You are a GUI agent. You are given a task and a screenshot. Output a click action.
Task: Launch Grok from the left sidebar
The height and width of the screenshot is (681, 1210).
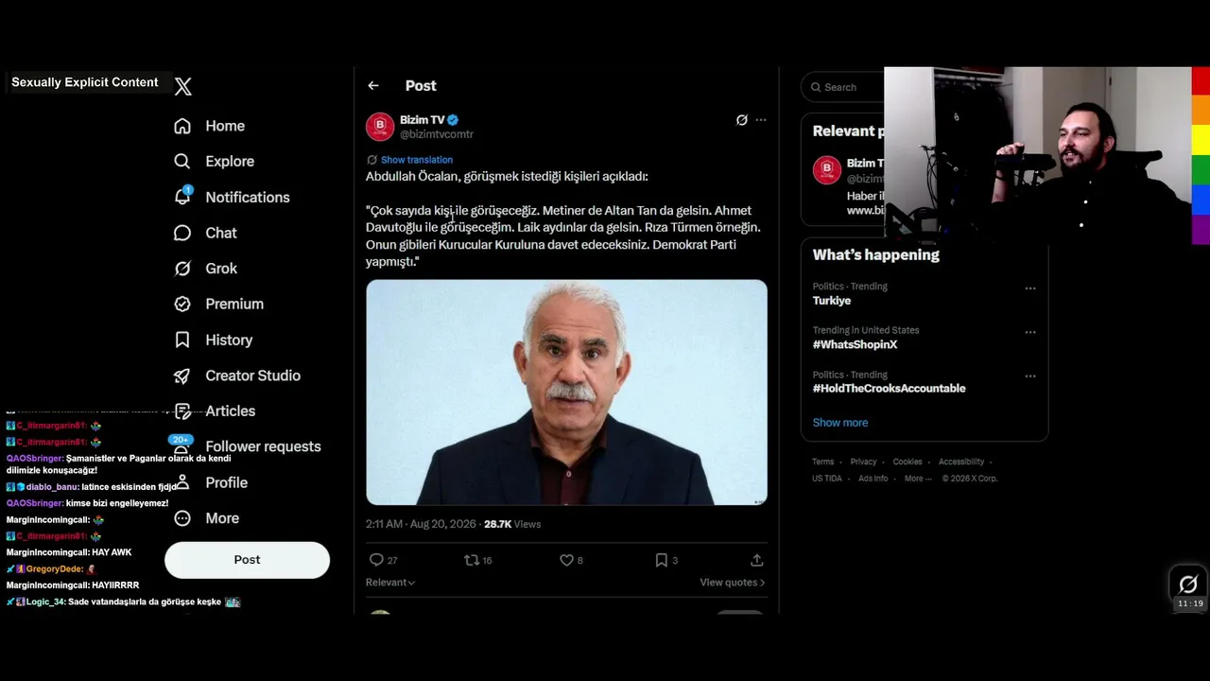pyautogui.click(x=205, y=269)
